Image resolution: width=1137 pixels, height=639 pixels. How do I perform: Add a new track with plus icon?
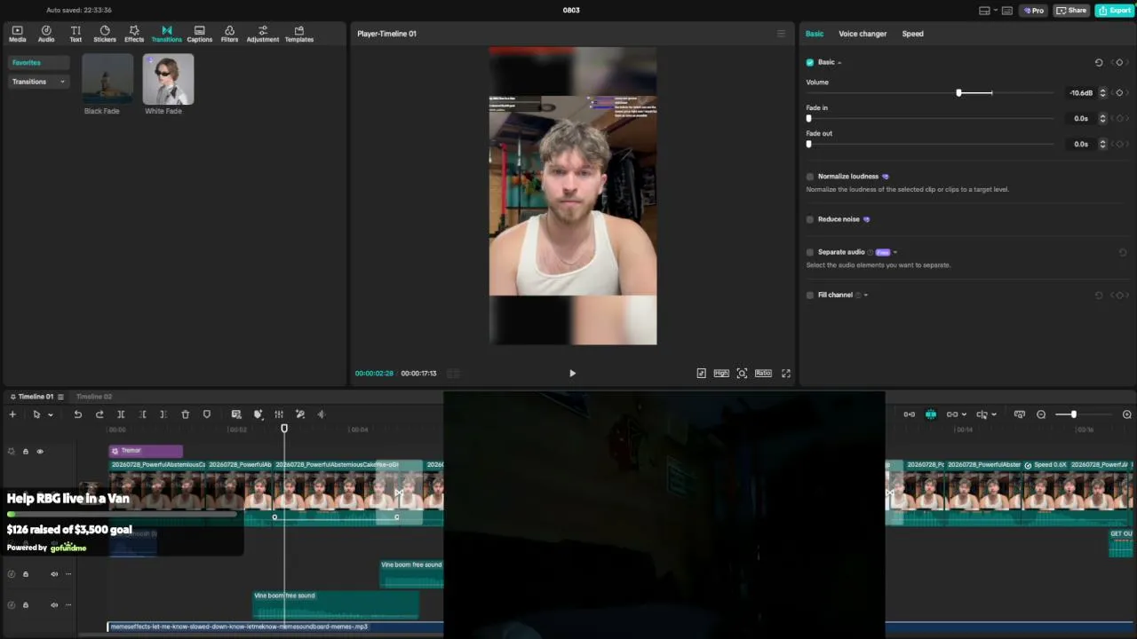pos(12,414)
